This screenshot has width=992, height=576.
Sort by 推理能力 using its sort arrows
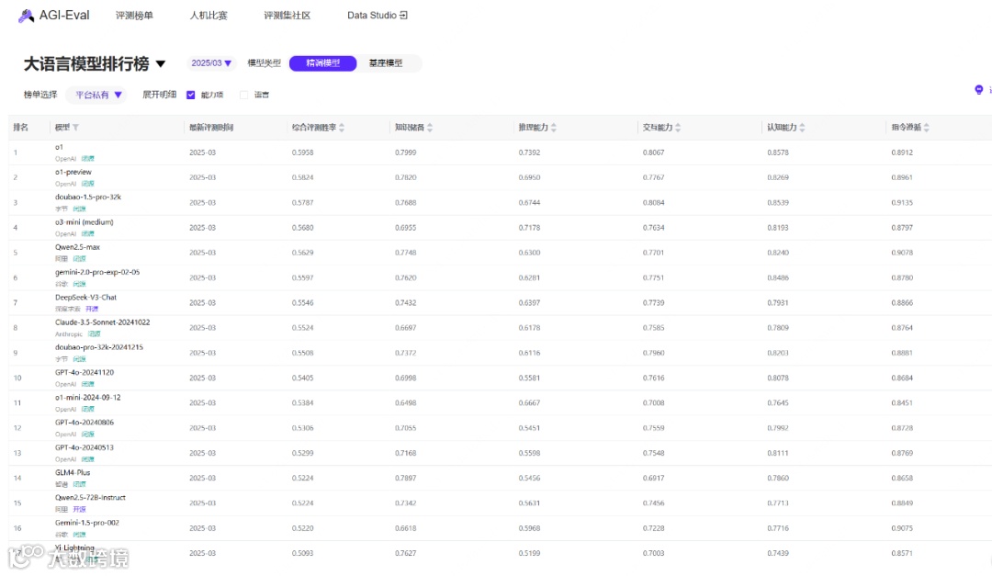coord(554,128)
